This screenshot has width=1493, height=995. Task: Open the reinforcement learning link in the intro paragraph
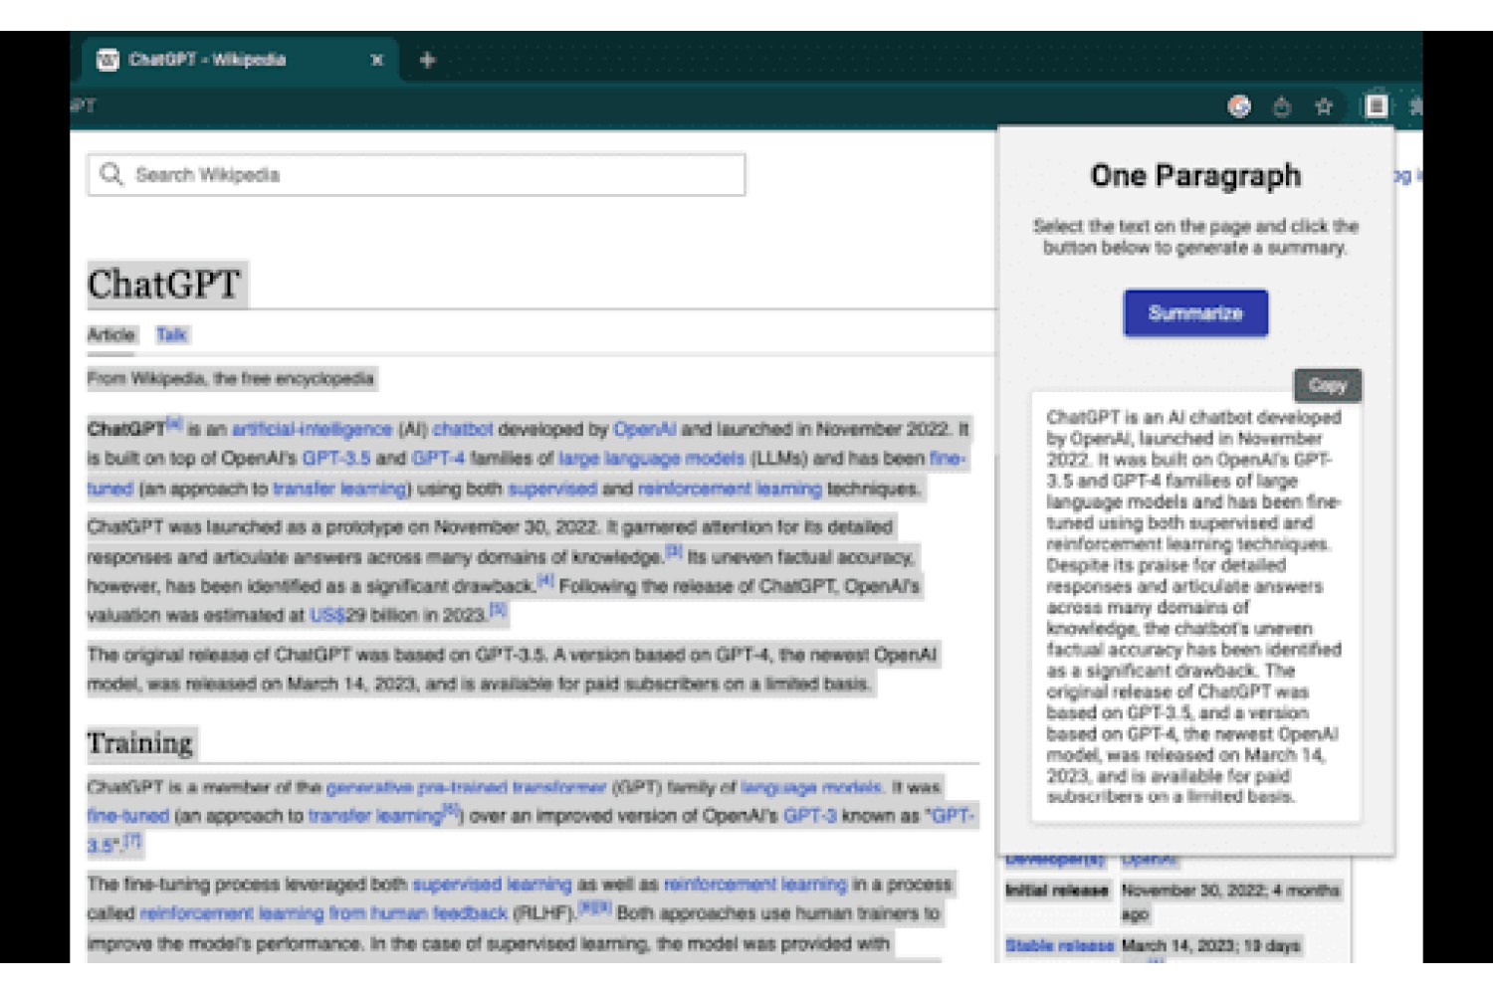point(730,489)
